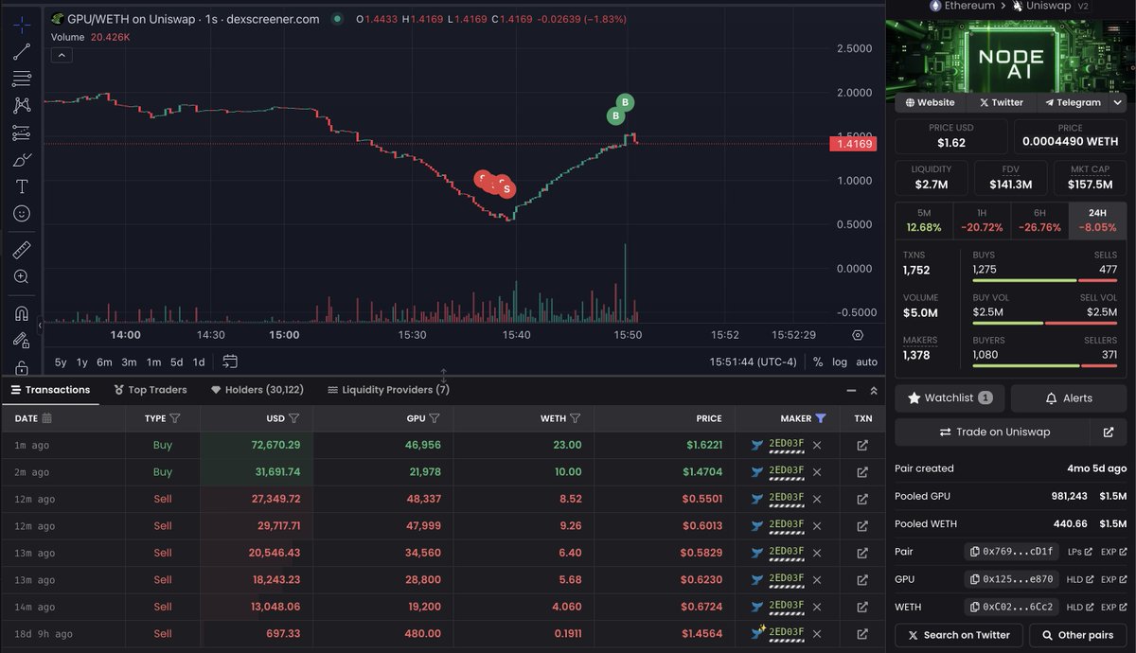Filter transactions by GPU amount

(435, 418)
